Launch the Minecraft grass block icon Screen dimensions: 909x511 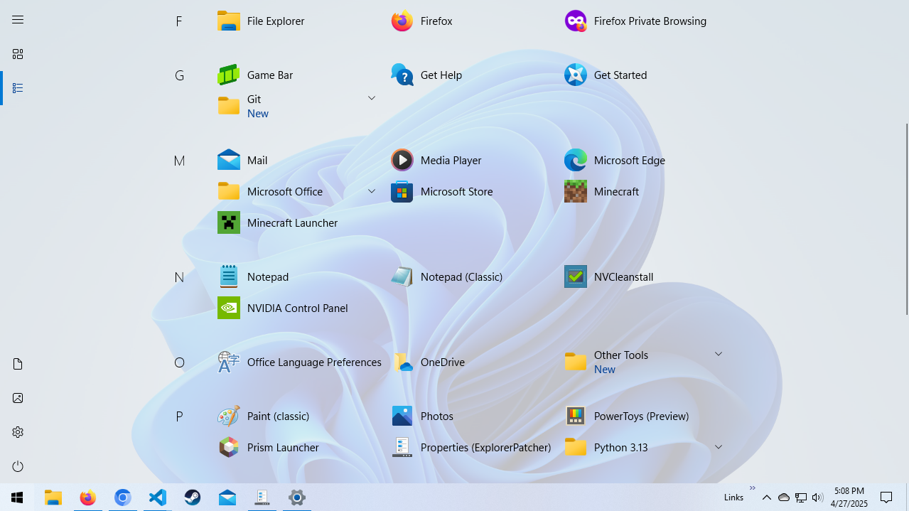click(576, 191)
